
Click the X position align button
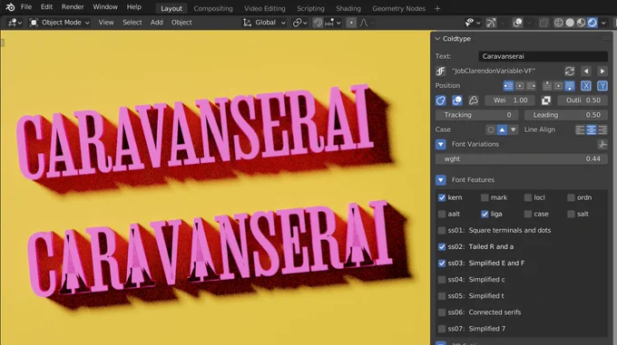(x=586, y=85)
